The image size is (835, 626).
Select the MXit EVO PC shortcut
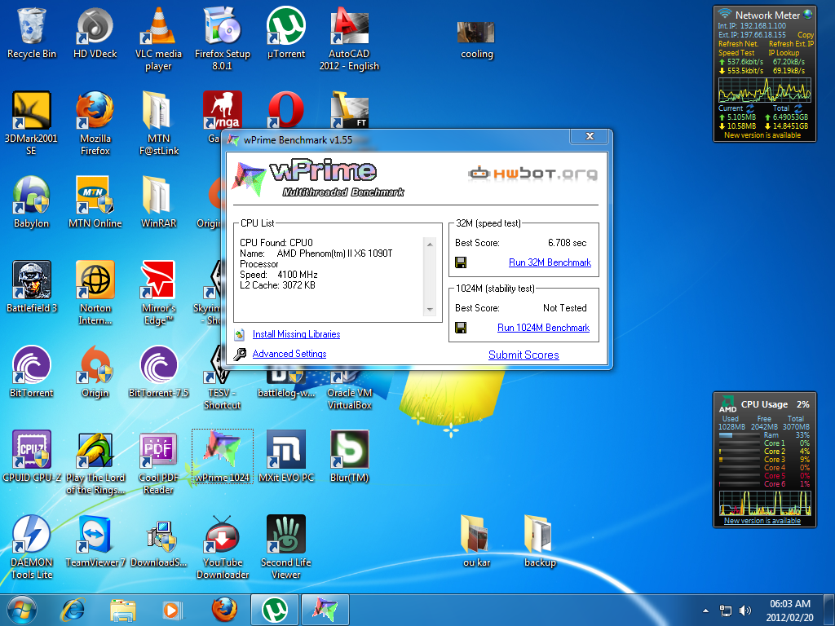click(x=286, y=456)
